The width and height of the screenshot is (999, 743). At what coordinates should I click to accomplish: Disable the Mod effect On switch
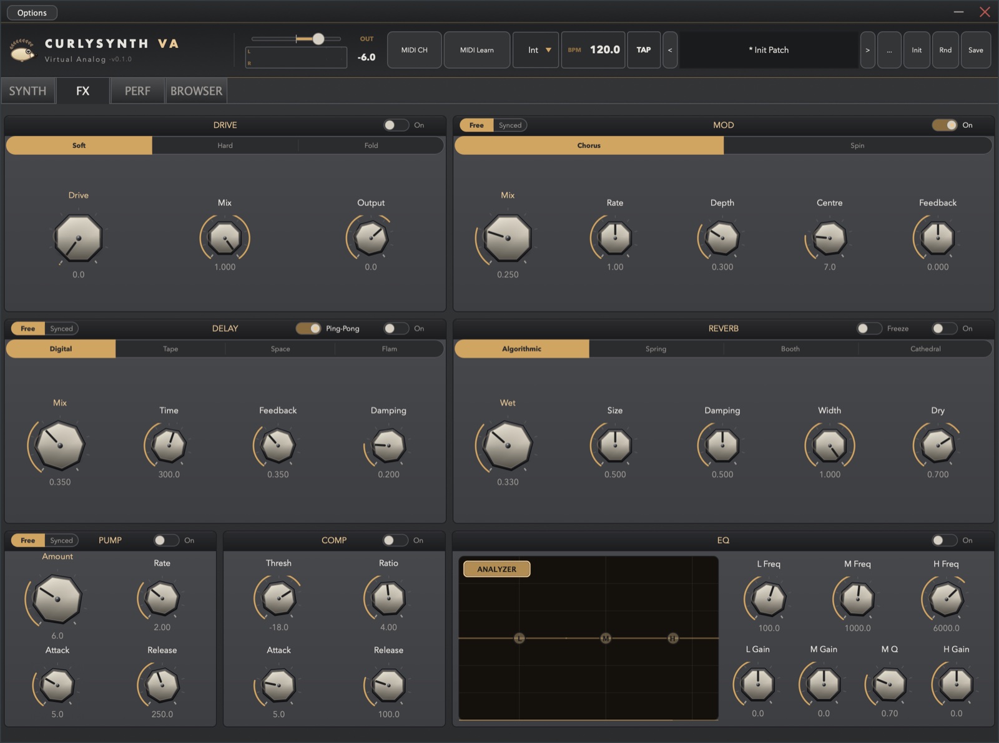click(945, 125)
